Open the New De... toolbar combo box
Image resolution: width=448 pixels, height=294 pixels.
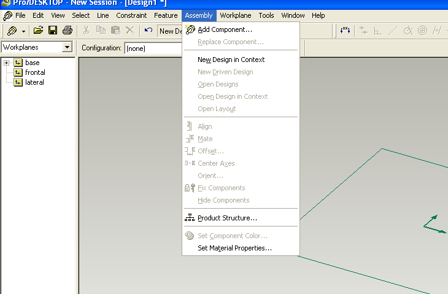[170, 31]
